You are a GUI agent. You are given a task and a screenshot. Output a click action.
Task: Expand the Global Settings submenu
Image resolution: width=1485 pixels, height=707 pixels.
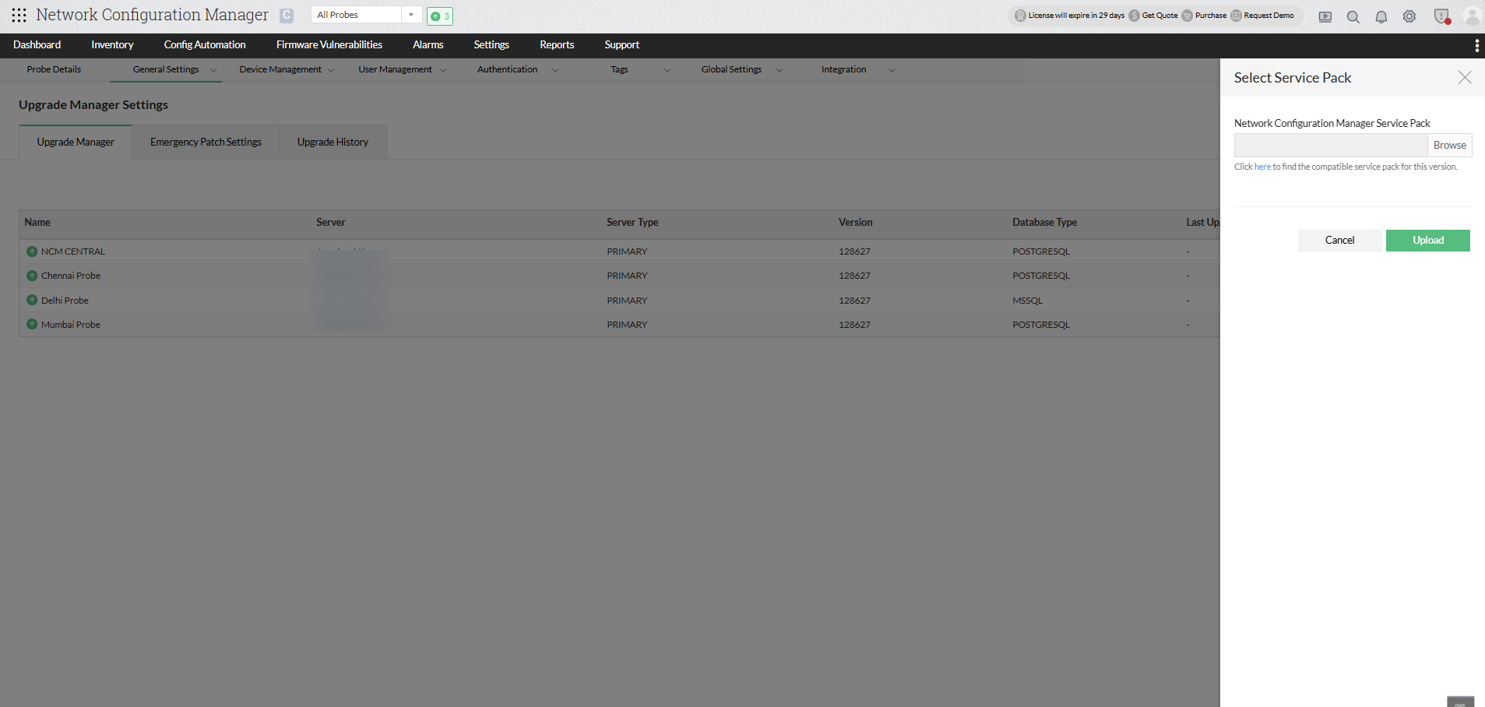pyautogui.click(x=779, y=70)
